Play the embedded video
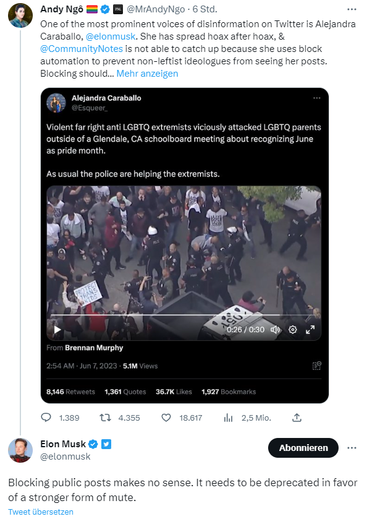 [57, 330]
